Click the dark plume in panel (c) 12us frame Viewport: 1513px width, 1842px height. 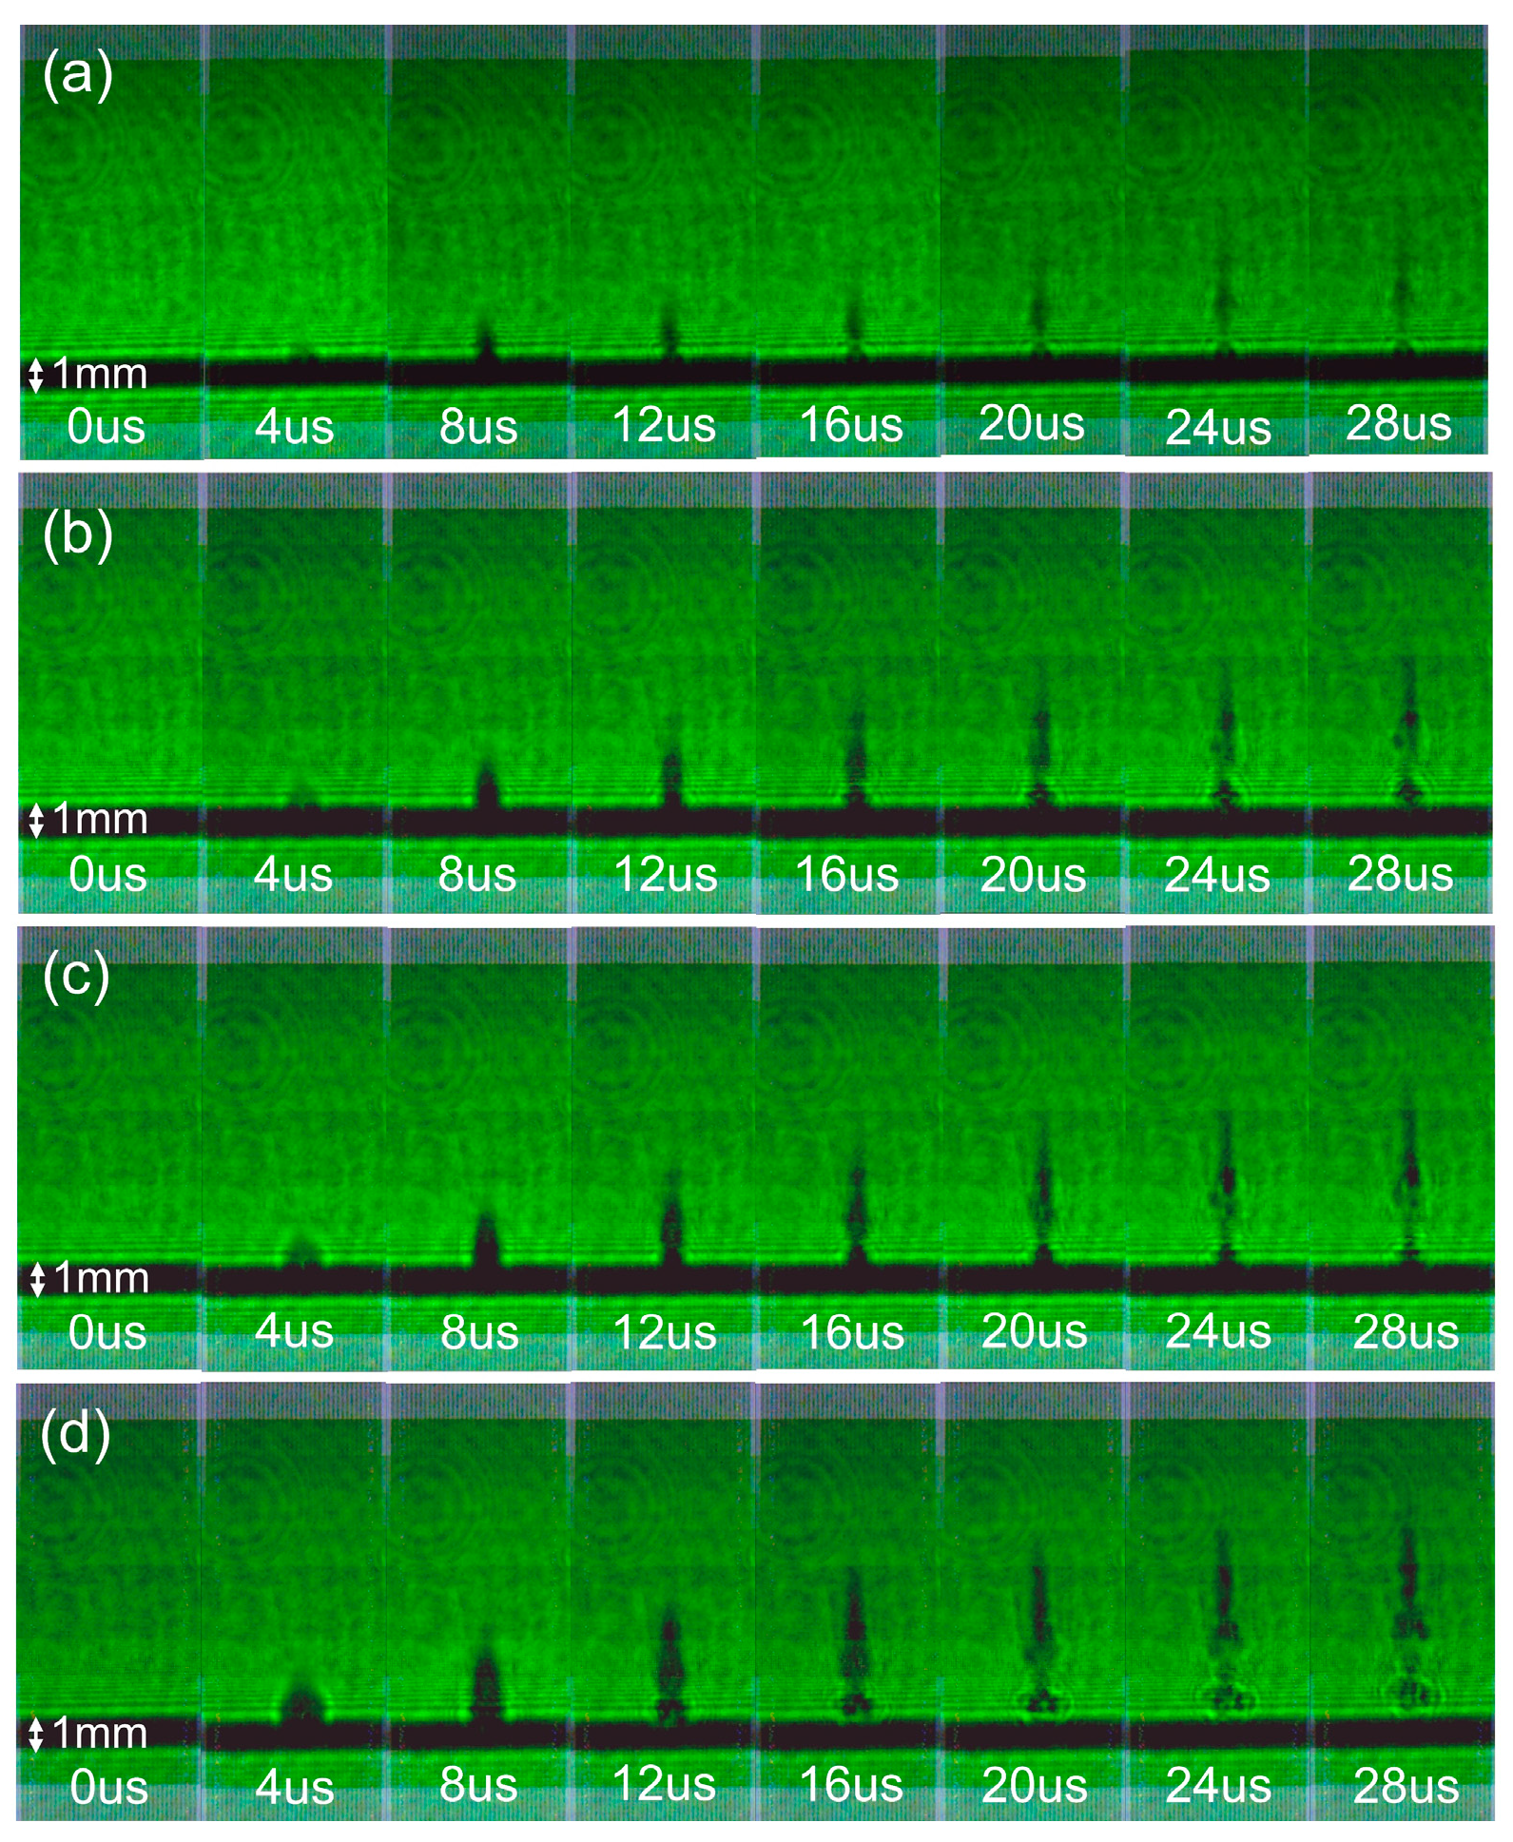671,1225
